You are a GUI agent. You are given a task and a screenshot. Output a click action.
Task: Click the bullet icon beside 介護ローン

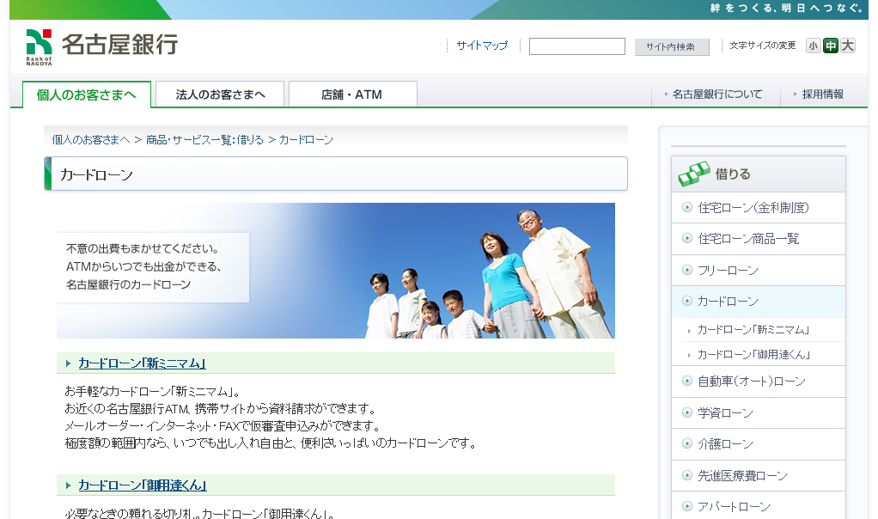tap(687, 443)
